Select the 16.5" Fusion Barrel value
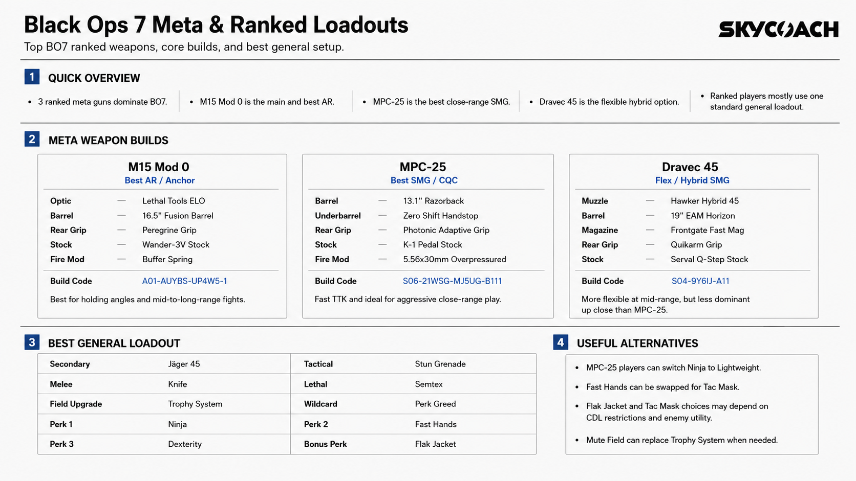This screenshot has height=481, width=856. tap(178, 216)
